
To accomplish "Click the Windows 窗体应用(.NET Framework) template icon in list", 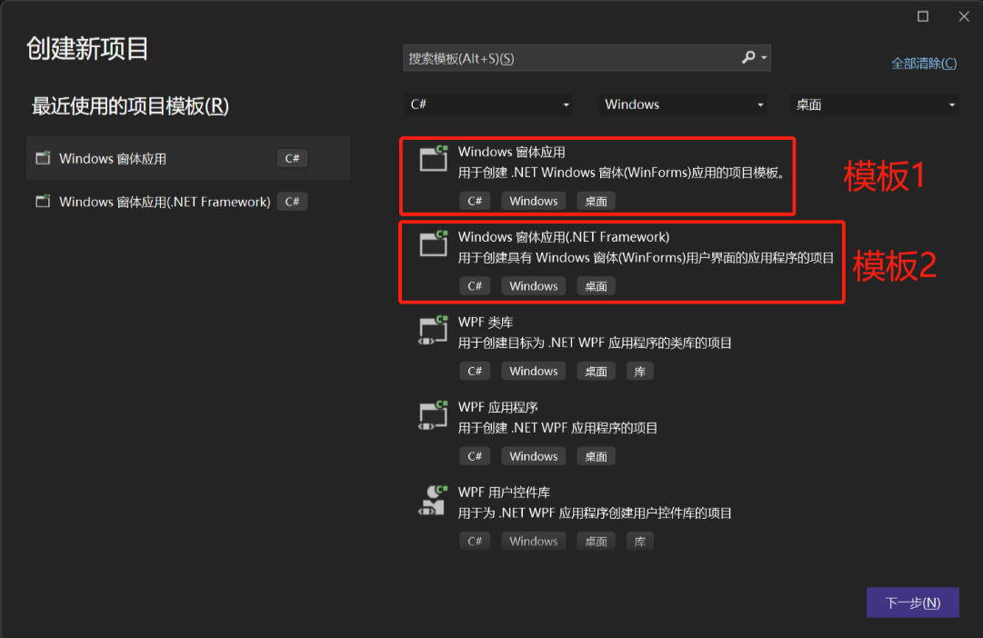I will [x=433, y=244].
